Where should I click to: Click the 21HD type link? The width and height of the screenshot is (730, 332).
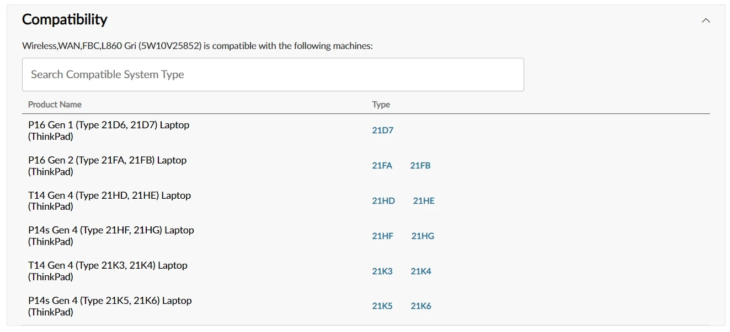(383, 201)
